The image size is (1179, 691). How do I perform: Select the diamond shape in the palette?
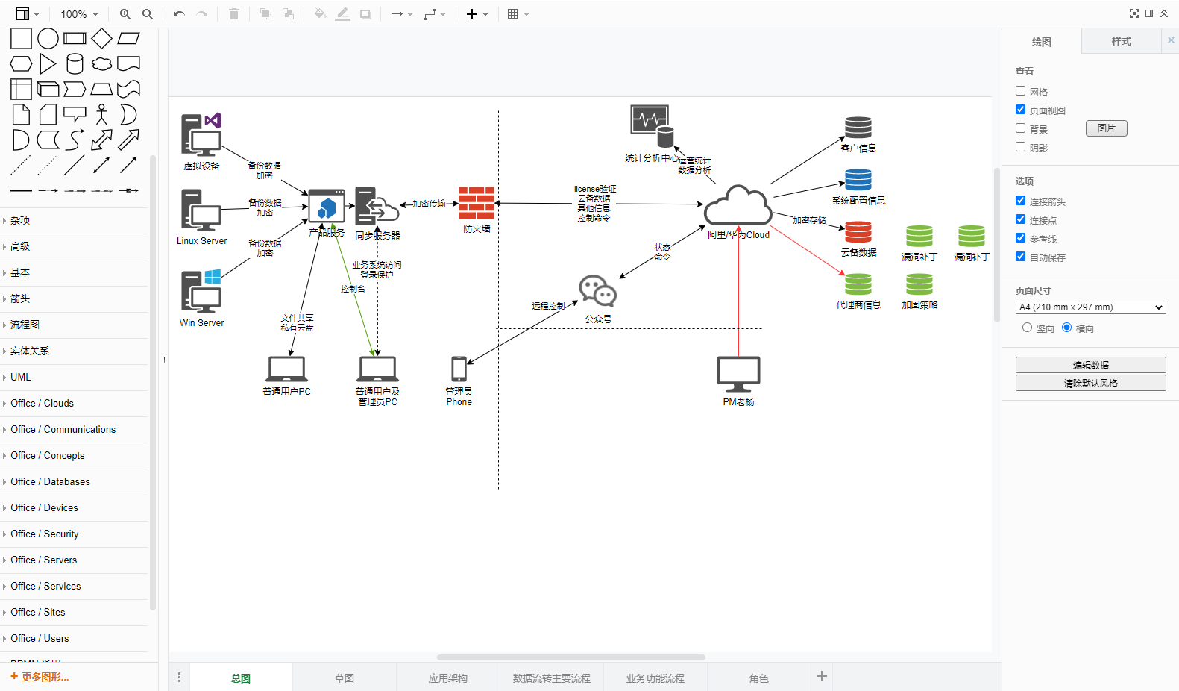[102, 39]
